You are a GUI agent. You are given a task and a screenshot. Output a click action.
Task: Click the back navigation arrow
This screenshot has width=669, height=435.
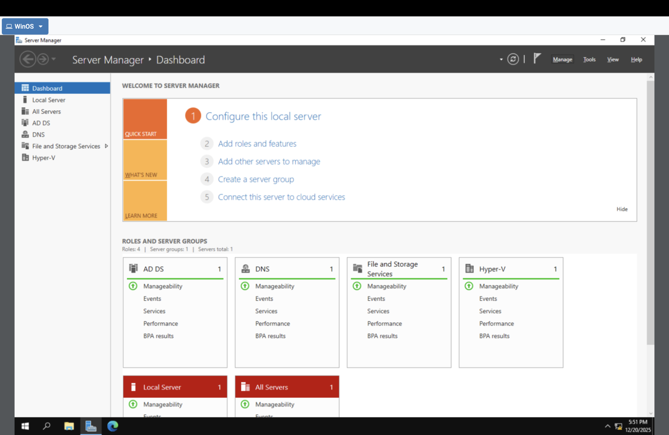click(x=28, y=59)
